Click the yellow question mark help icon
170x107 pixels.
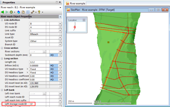pyautogui.click(x=39, y=12)
